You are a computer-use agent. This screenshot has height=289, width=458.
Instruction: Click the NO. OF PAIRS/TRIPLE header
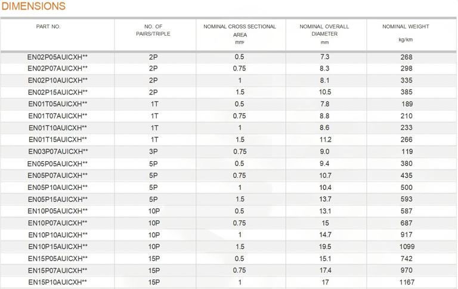[153, 30]
